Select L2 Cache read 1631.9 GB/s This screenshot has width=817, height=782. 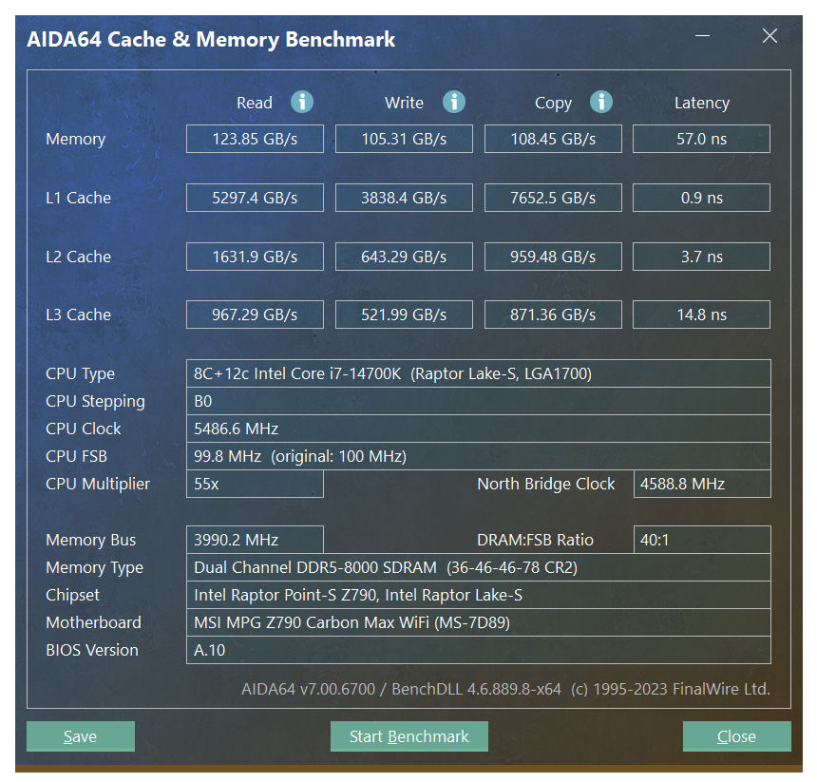pos(255,257)
